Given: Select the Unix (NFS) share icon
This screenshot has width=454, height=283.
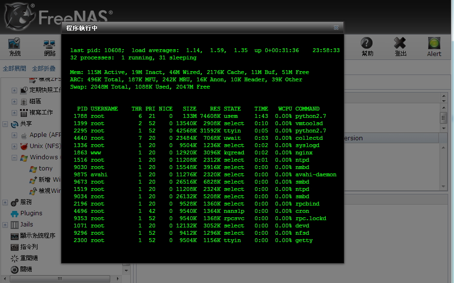Looking at the screenshot, I should (x=24, y=146).
